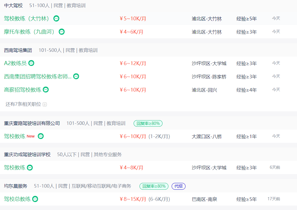Click (6-6K/月) salary note

click(x=159, y=199)
